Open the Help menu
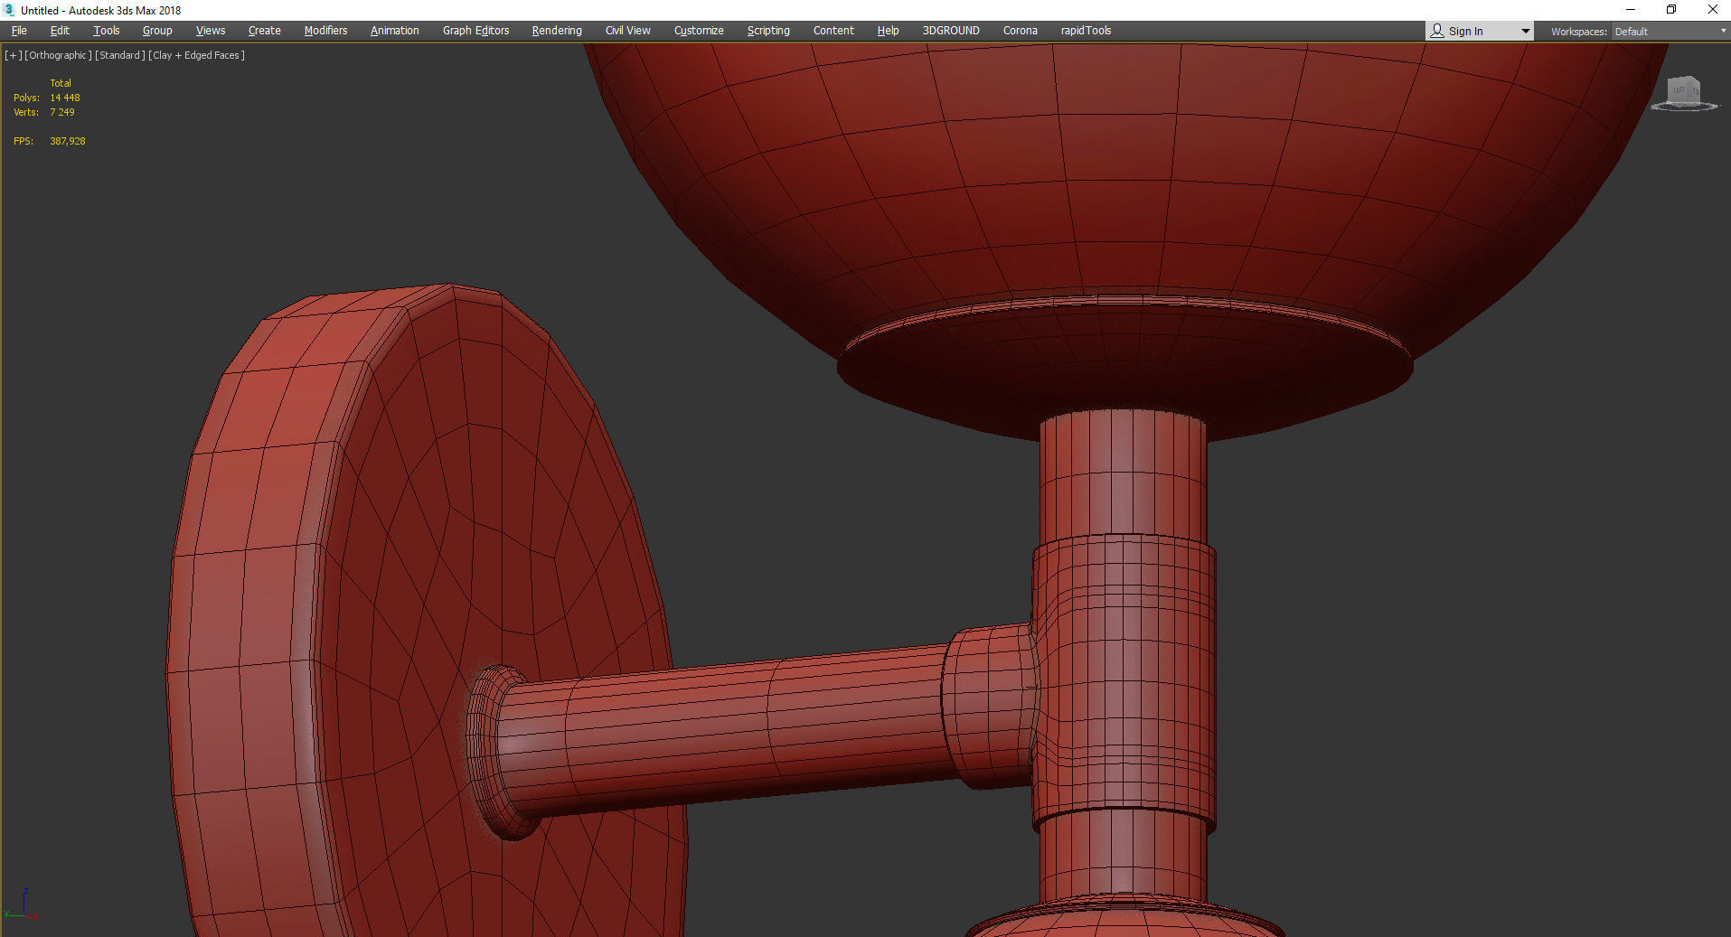The width and height of the screenshot is (1731, 937). 889,31
